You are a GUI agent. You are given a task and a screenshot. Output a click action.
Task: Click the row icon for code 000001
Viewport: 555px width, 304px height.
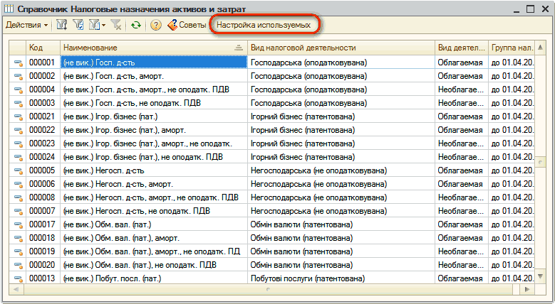coord(18,63)
